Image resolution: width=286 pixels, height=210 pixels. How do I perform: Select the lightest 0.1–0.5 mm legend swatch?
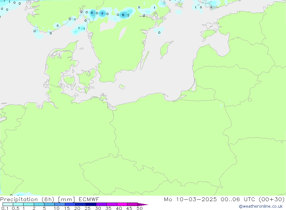click(8, 204)
